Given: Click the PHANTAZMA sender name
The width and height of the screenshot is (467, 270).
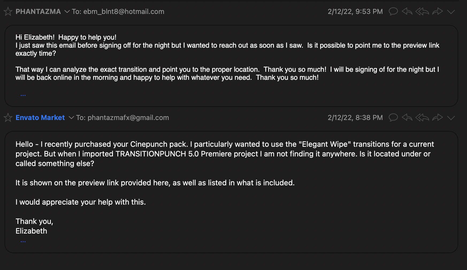Looking at the screenshot, I should click(38, 12).
